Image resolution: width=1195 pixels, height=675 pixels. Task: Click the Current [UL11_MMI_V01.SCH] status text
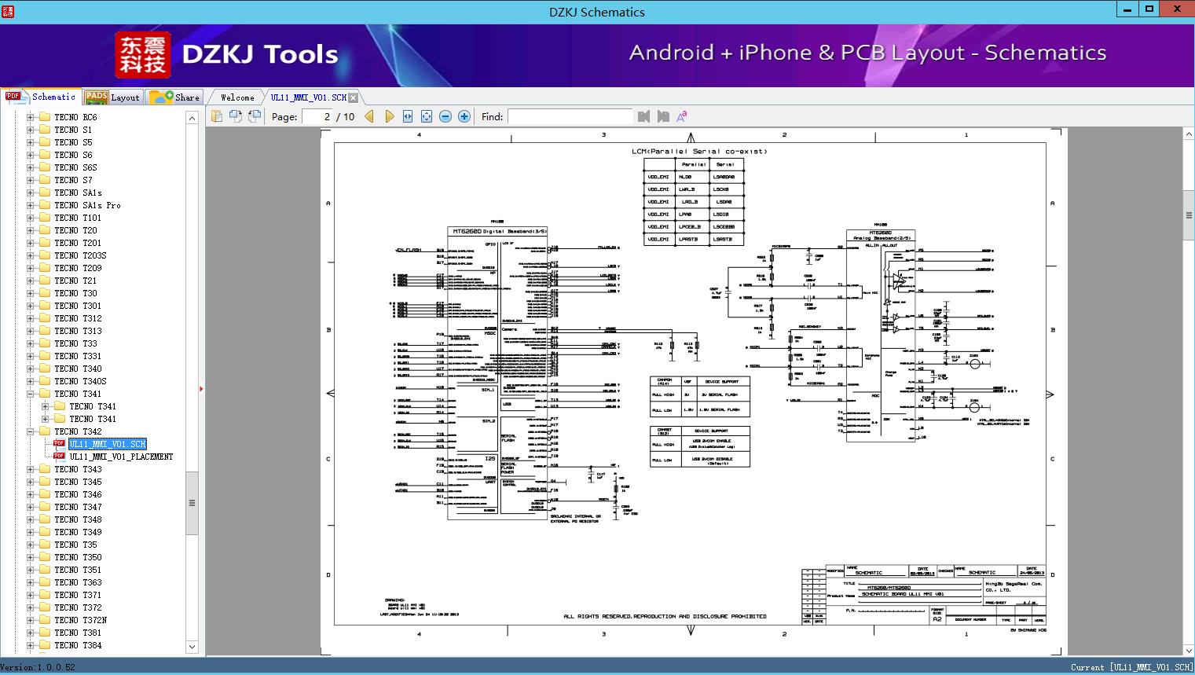pos(1131,667)
